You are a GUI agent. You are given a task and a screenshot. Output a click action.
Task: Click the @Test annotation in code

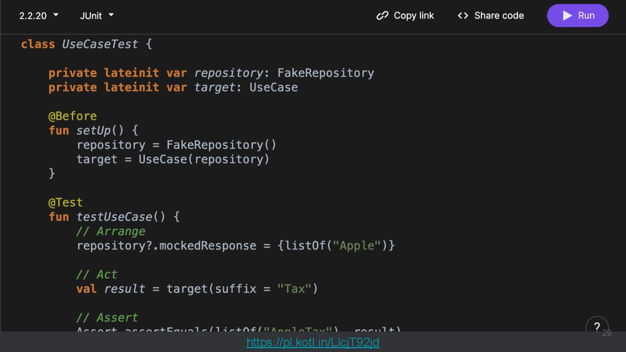pos(65,203)
